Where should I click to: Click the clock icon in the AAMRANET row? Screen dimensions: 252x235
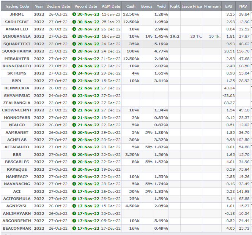coord(74,132)
